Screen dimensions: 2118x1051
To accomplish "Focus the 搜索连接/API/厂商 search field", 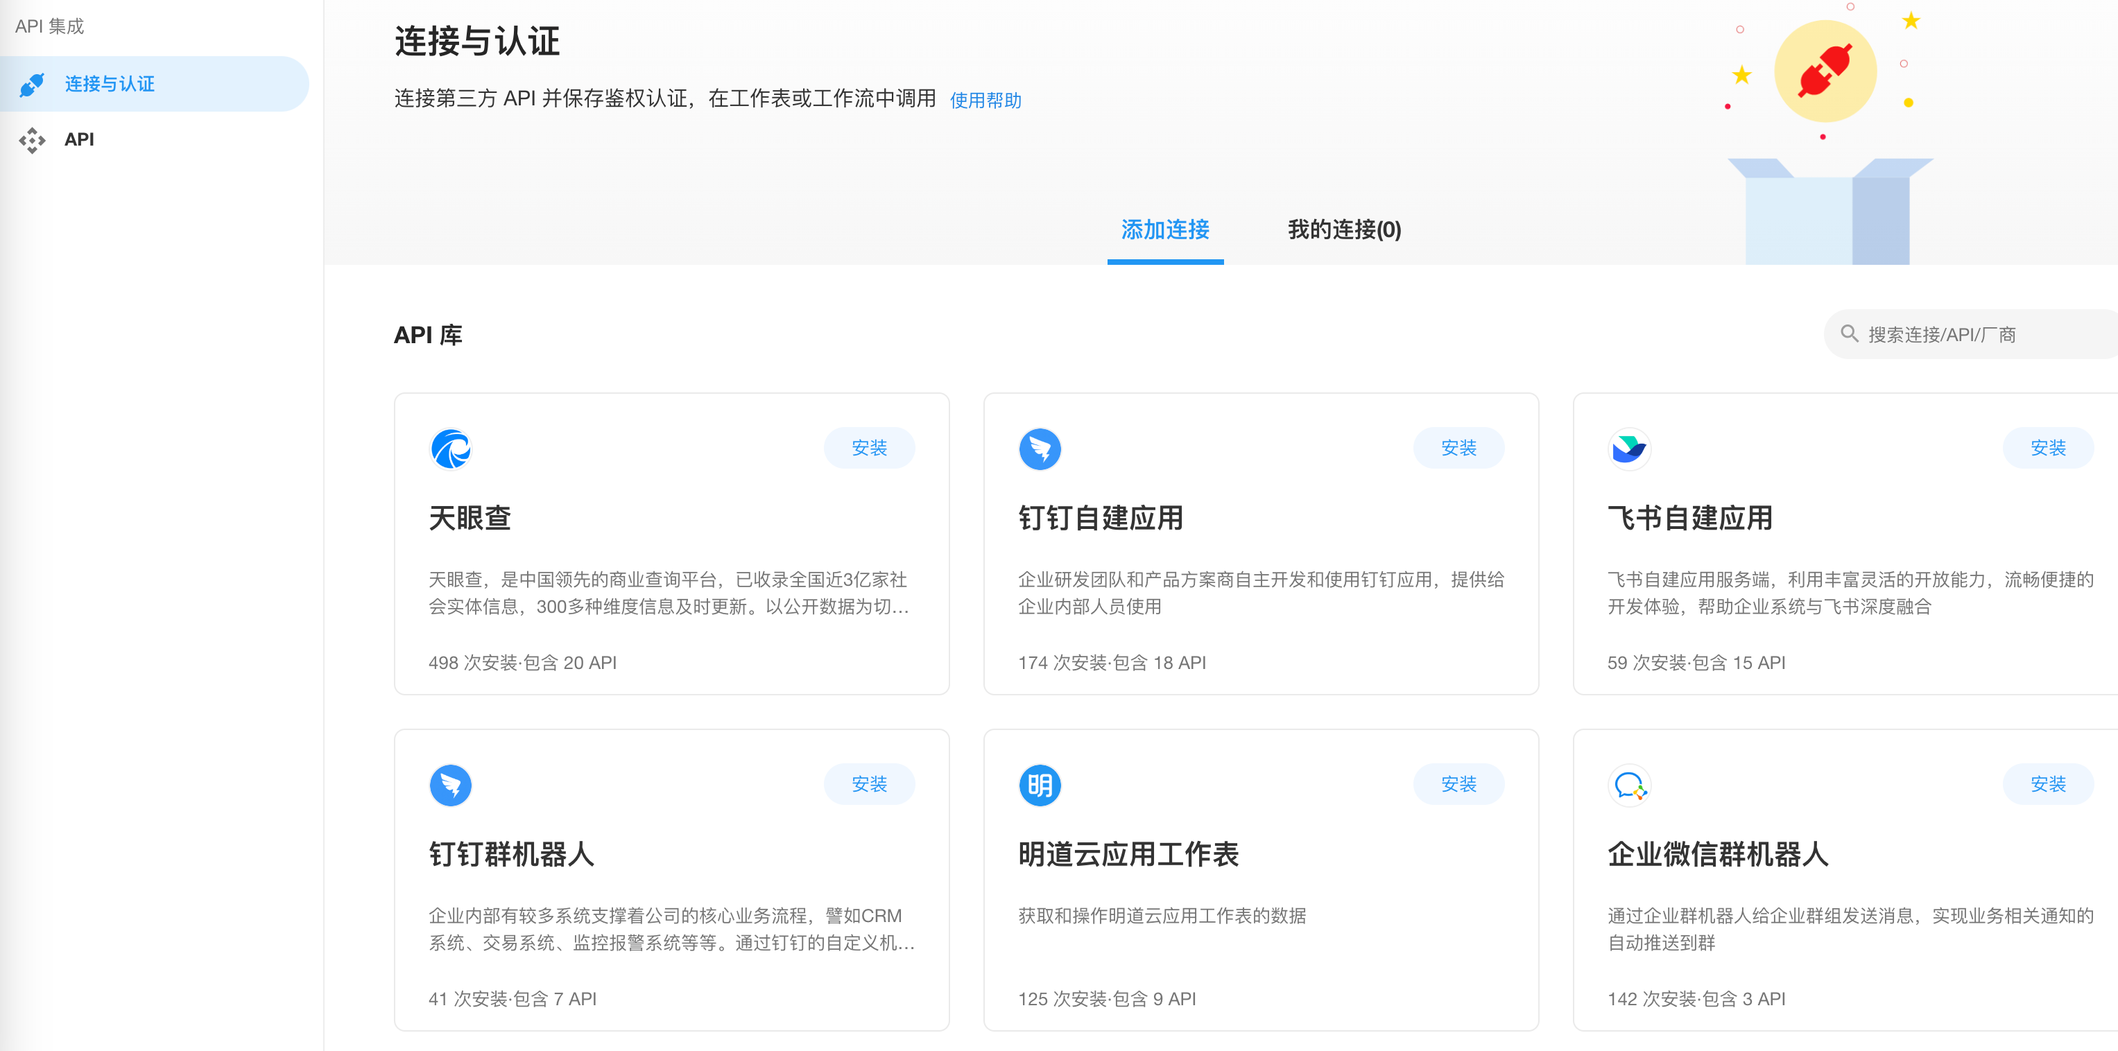I will pyautogui.click(x=1973, y=334).
